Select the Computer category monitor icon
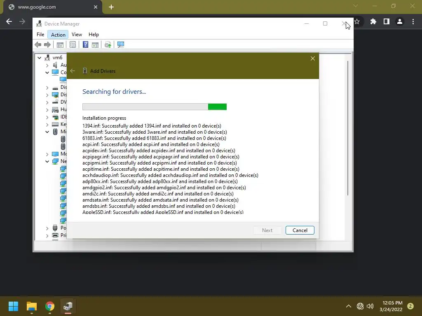422x316 pixels. tap(55, 72)
